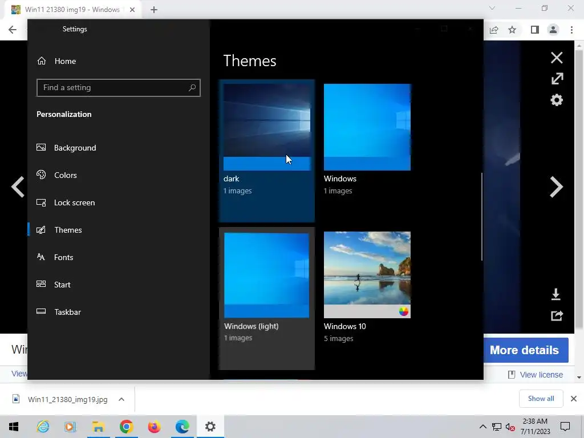The width and height of the screenshot is (584, 438).
Task: Open the Windows Start menu
Action: click(14, 427)
